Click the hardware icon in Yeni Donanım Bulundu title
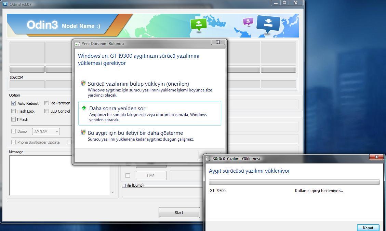 [77, 44]
